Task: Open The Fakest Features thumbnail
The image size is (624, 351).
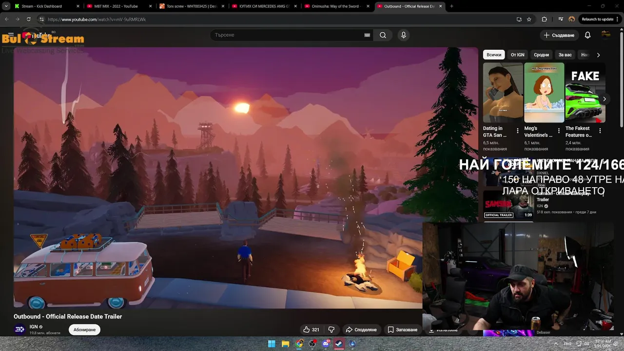Action: (x=585, y=92)
